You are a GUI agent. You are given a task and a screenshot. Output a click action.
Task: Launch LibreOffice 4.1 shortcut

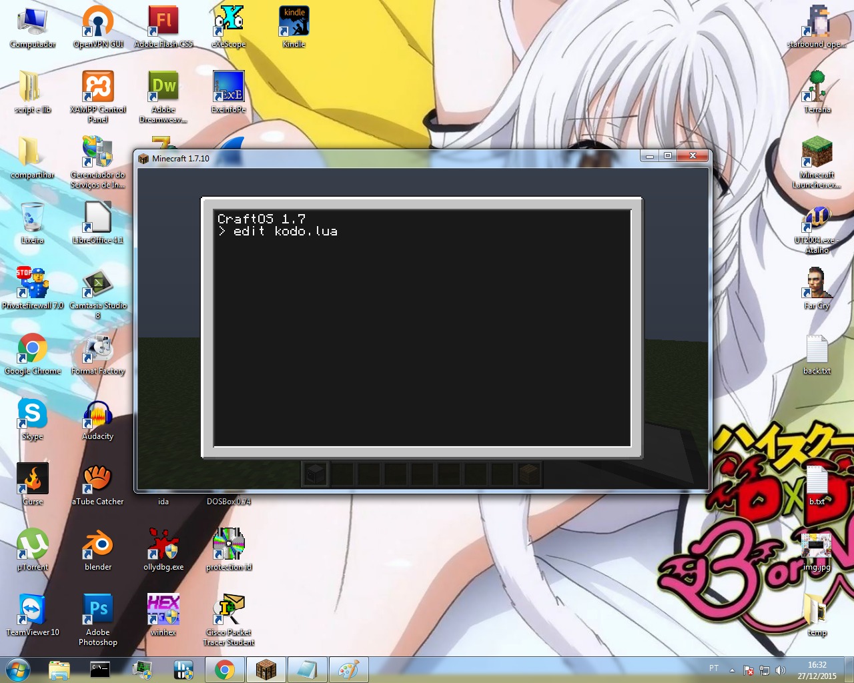coord(98,223)
